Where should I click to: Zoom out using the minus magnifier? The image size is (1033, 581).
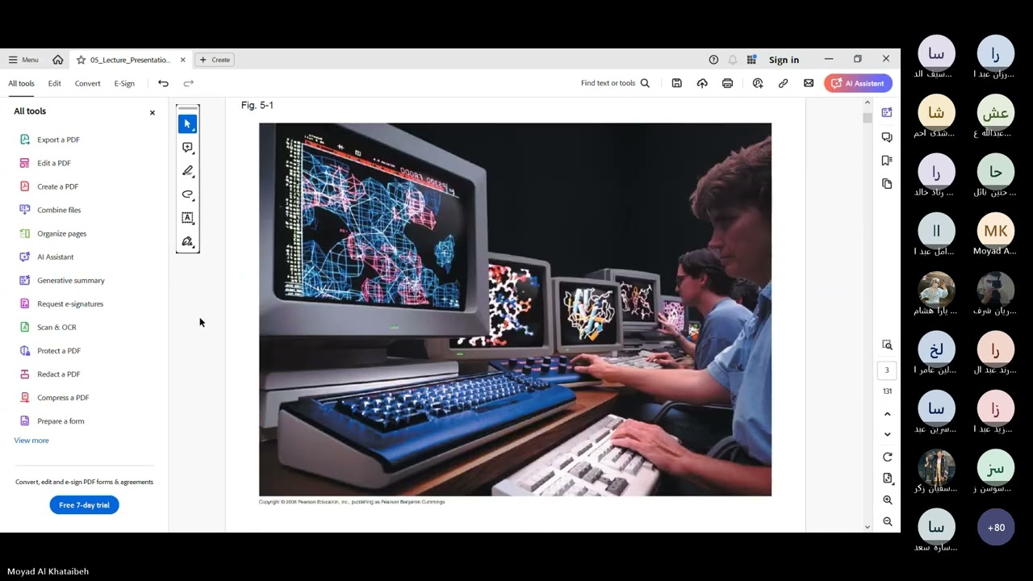pos(887,522)
